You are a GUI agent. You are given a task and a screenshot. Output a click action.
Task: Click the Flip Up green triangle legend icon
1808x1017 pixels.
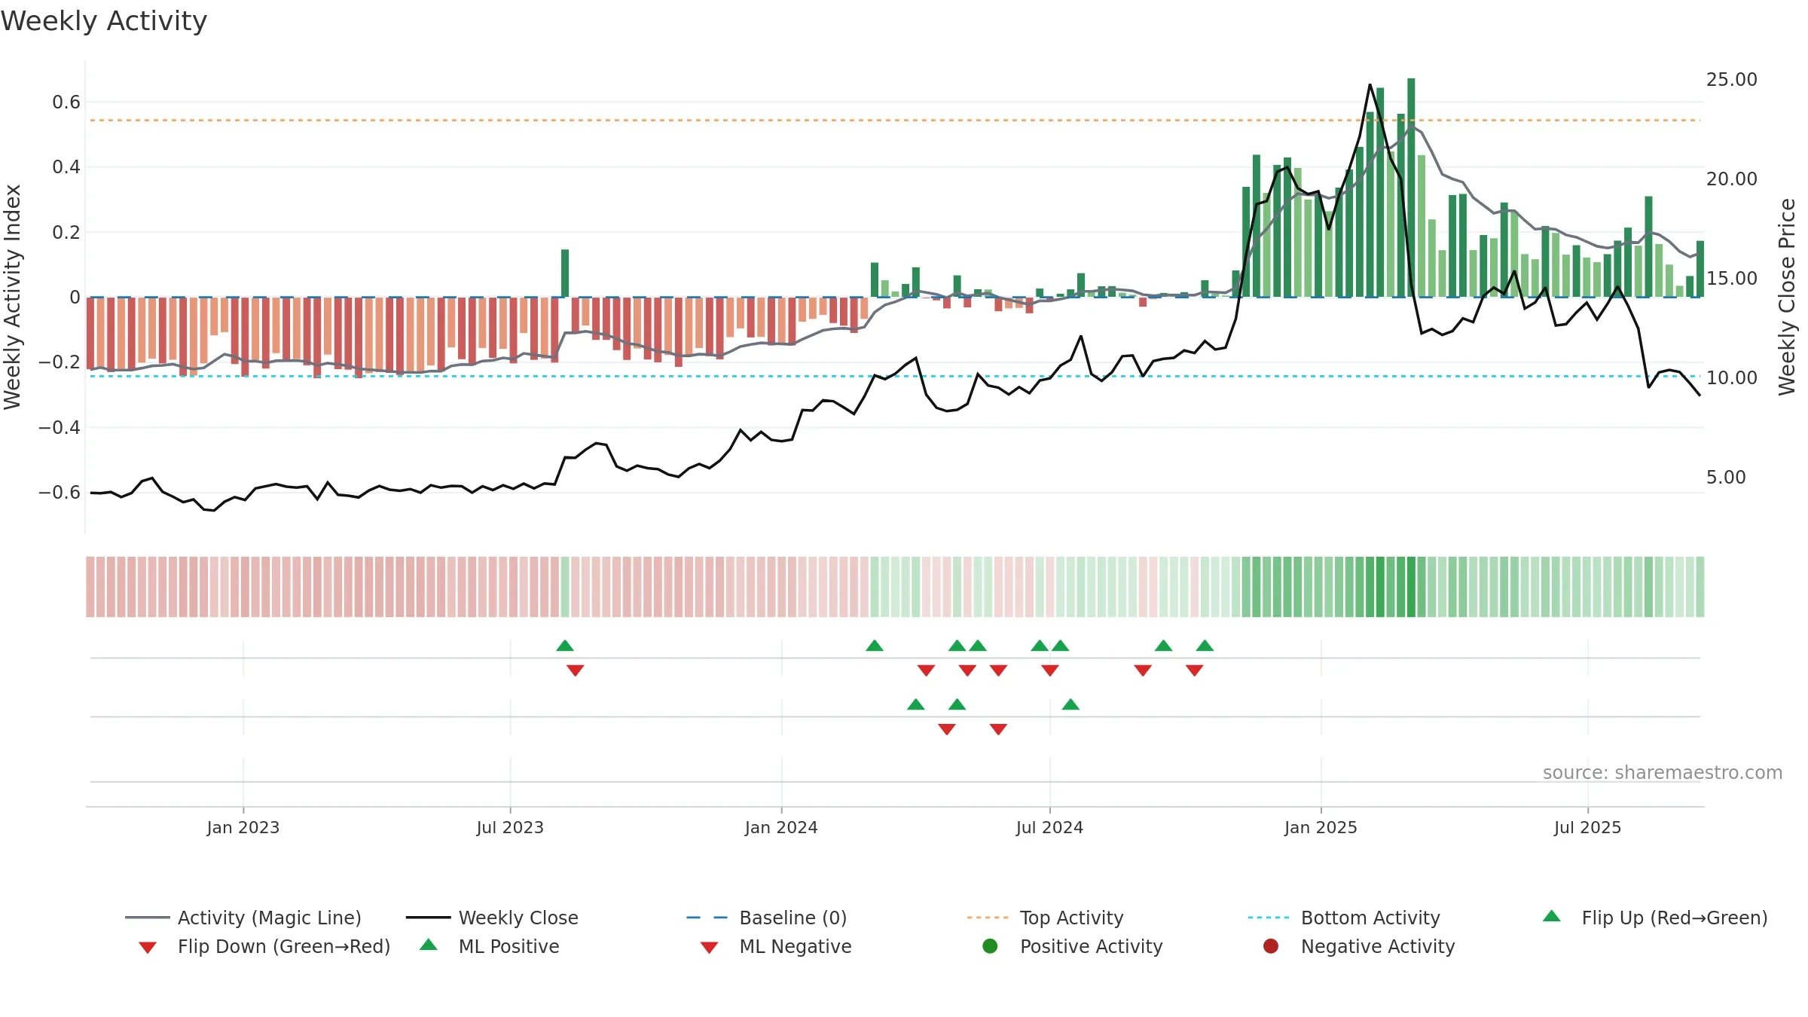tap(1552, 916)
